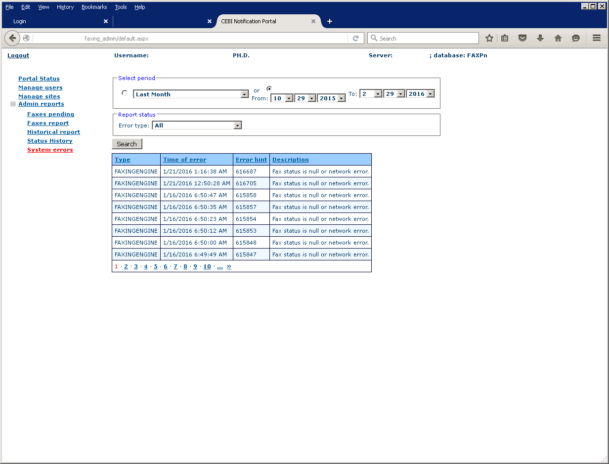Image resolution: width=609 pixels, height=464 pixels.
Task: Open the Last Month period dropdown
Action: click(x=244, y=94)
